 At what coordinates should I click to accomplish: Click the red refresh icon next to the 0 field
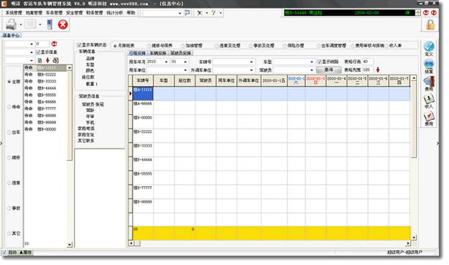pos(54,44)
